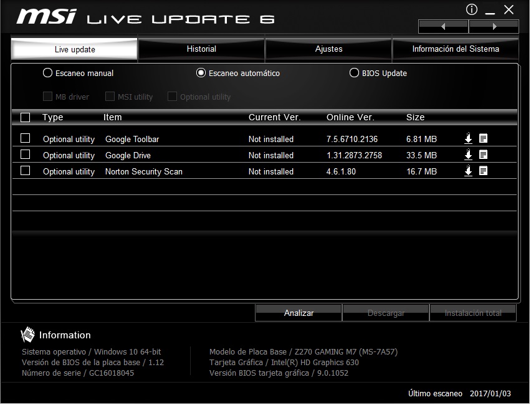Click the Sistema operativo Windows 10 line
The image size is (531, 405).
92,352
